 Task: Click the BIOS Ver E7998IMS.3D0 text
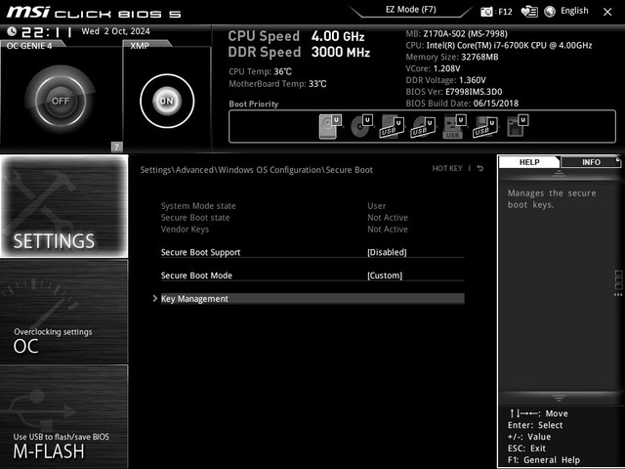point(453,92)
